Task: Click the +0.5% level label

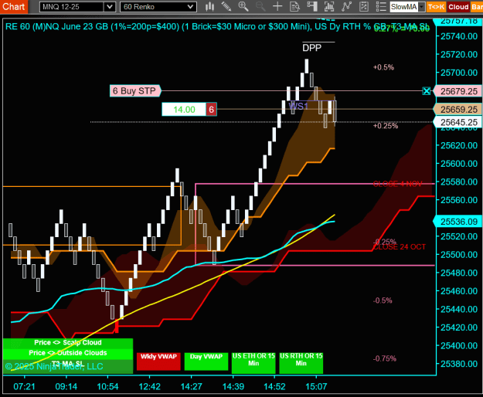Action: pos(383,67)
